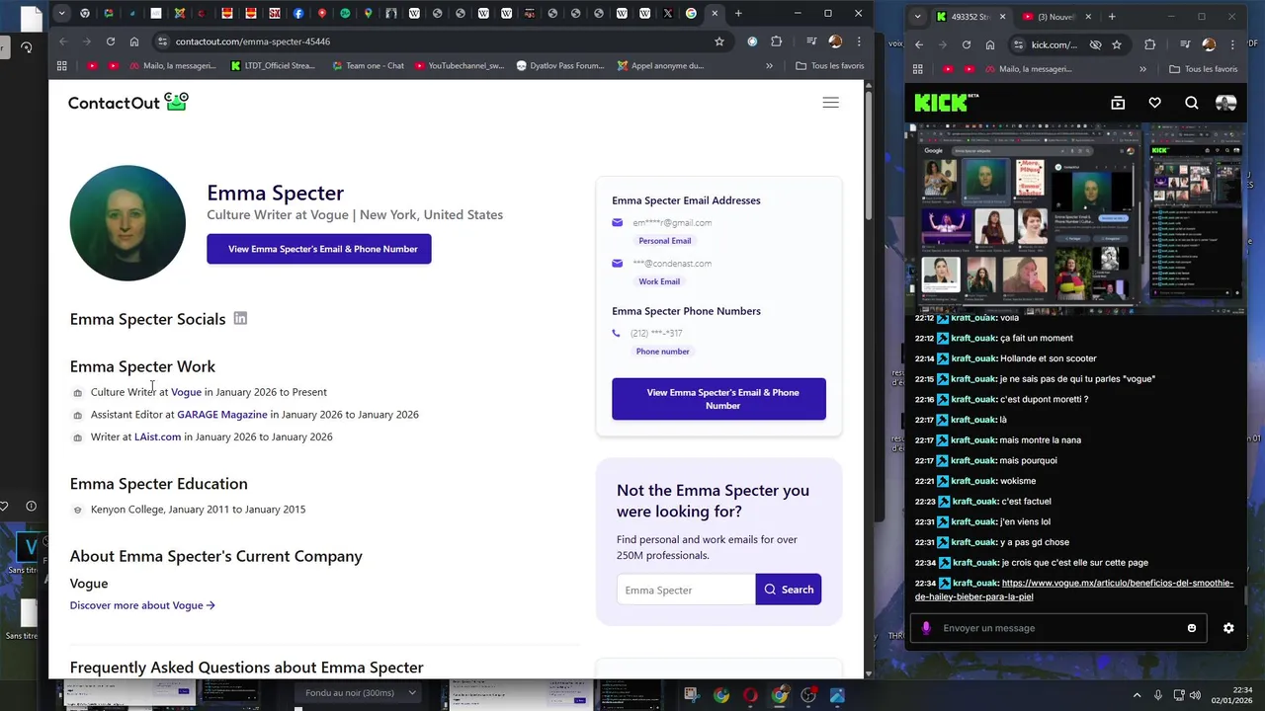
Task: Open LAist.com link
Action: 157,436
